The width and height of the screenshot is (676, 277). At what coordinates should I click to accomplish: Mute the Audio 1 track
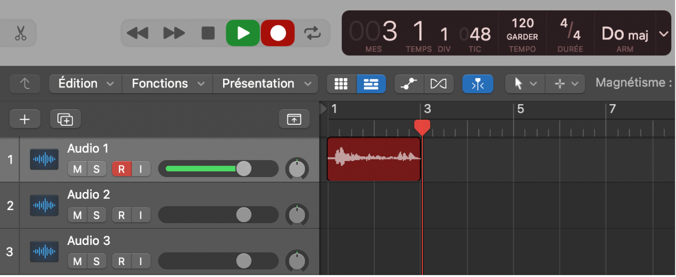[x=78, y=169]
